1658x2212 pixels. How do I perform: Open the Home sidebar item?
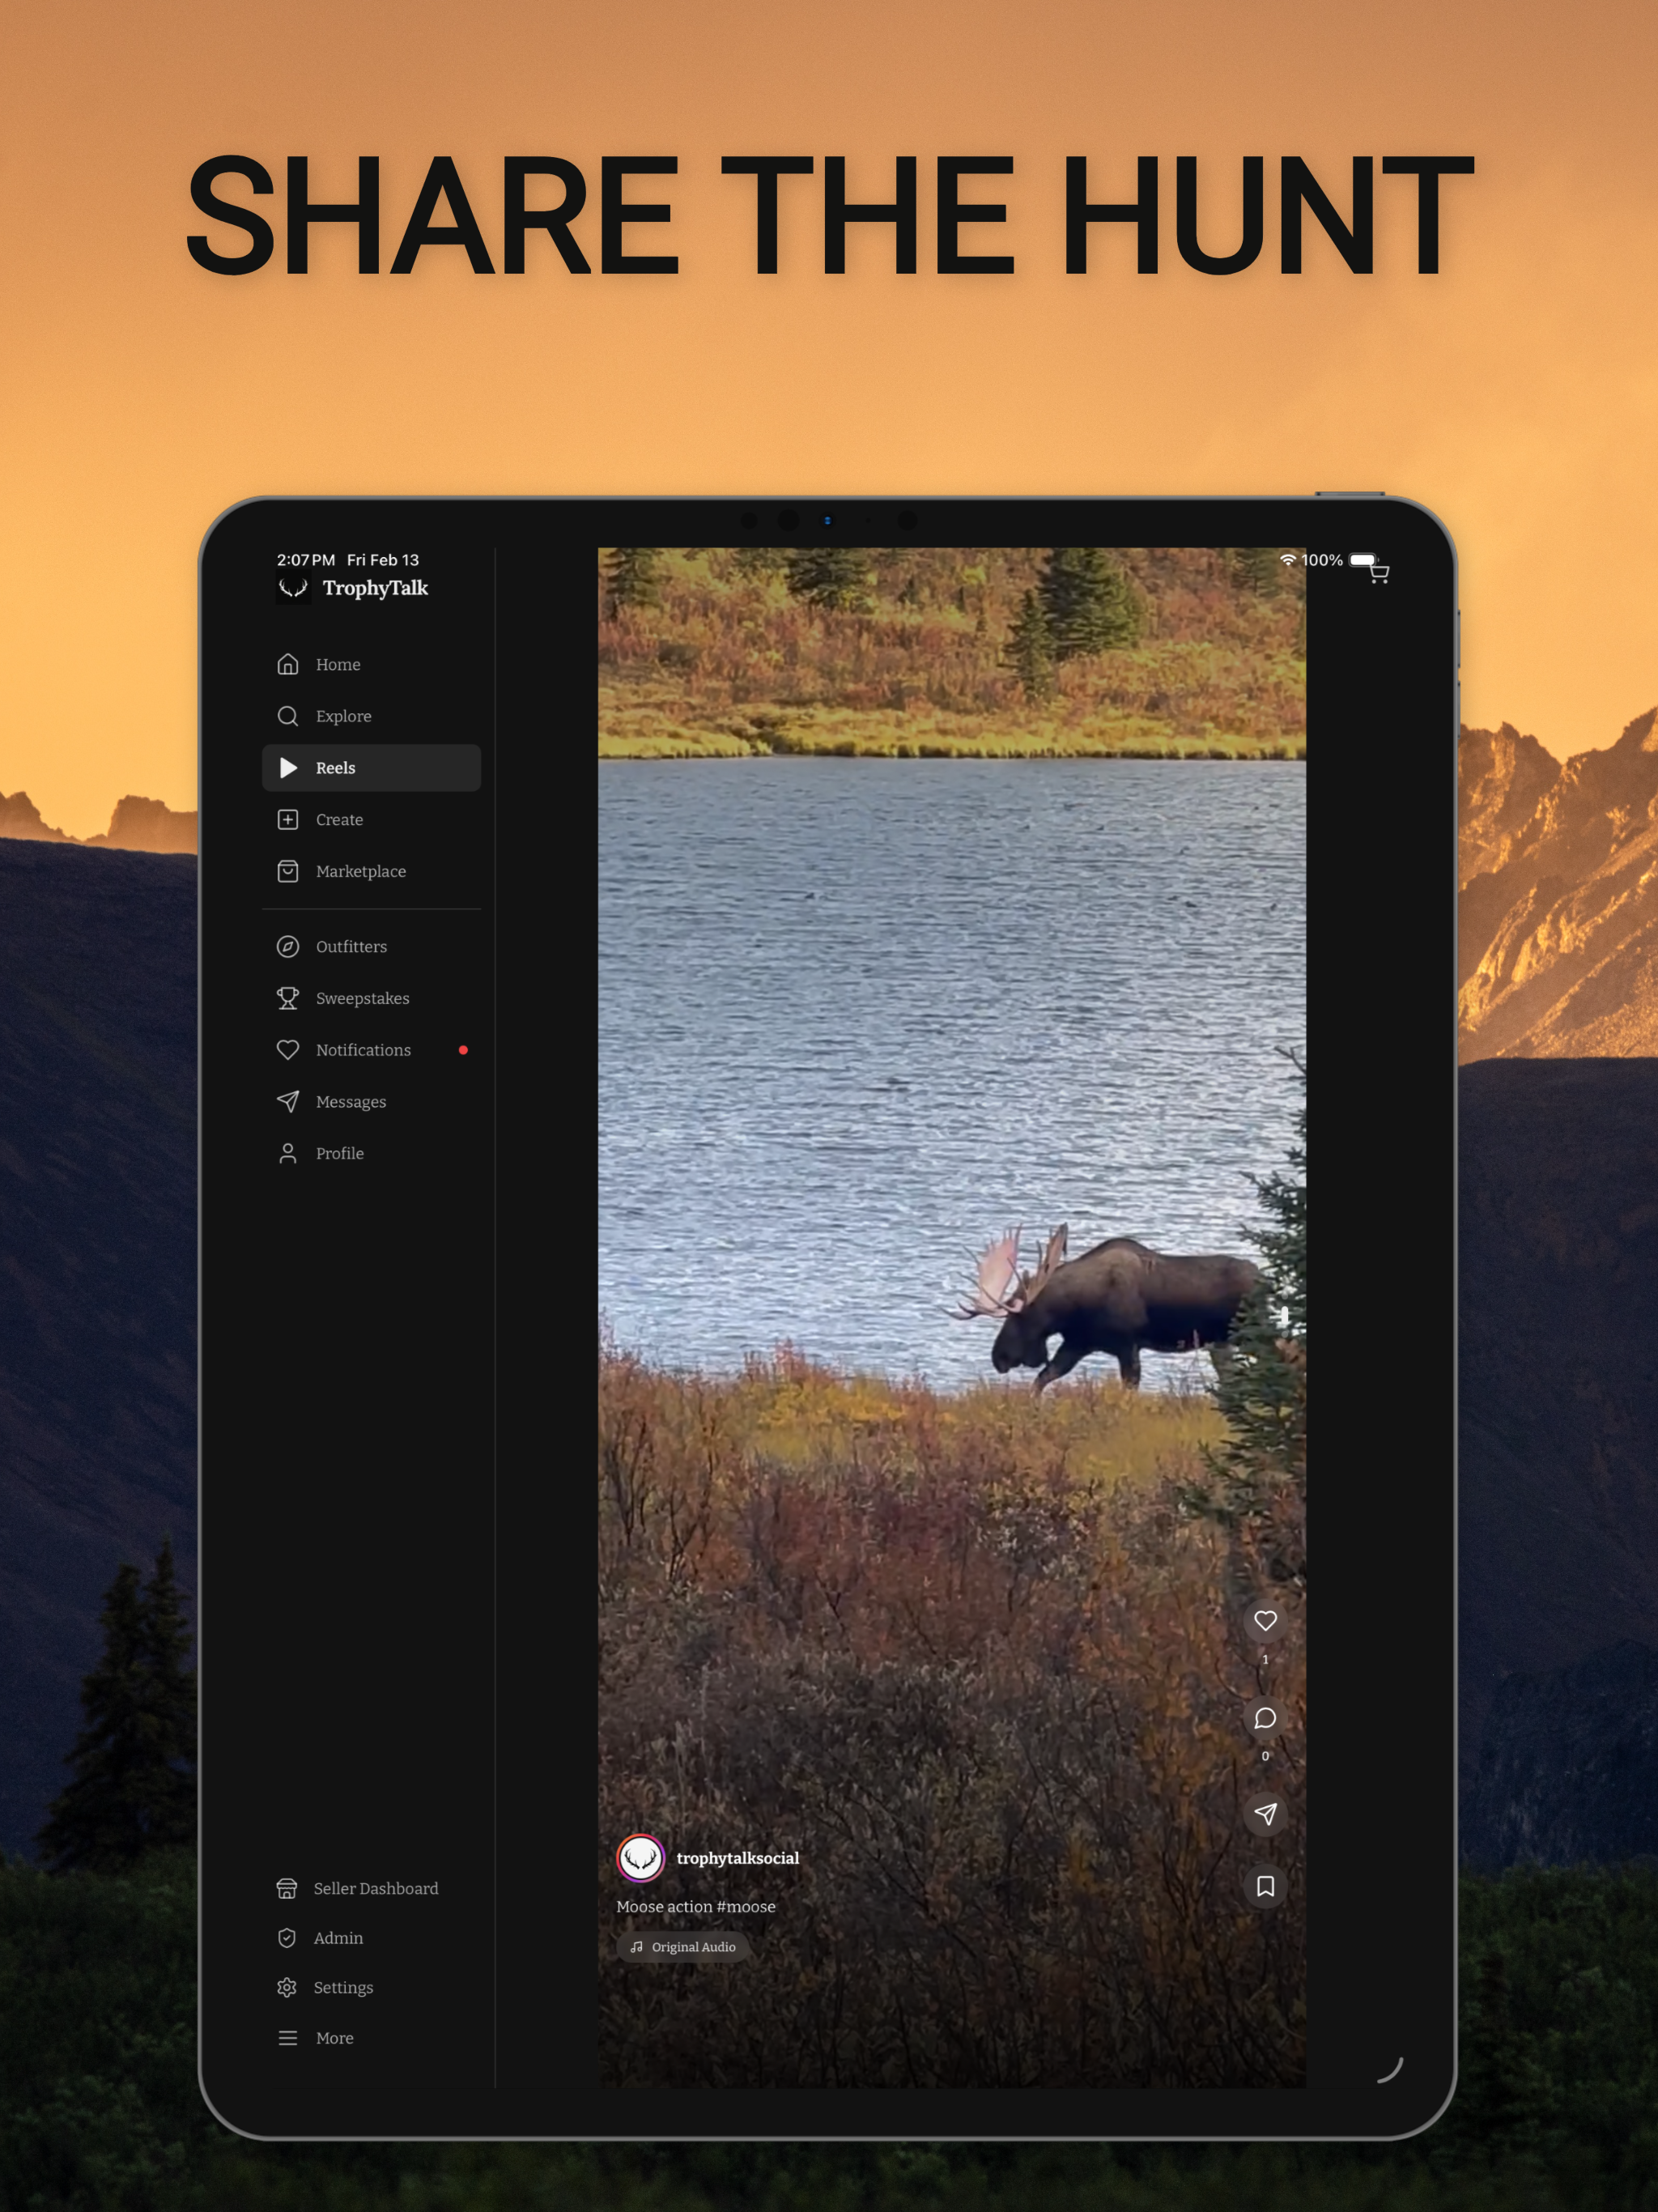point(371,664)
